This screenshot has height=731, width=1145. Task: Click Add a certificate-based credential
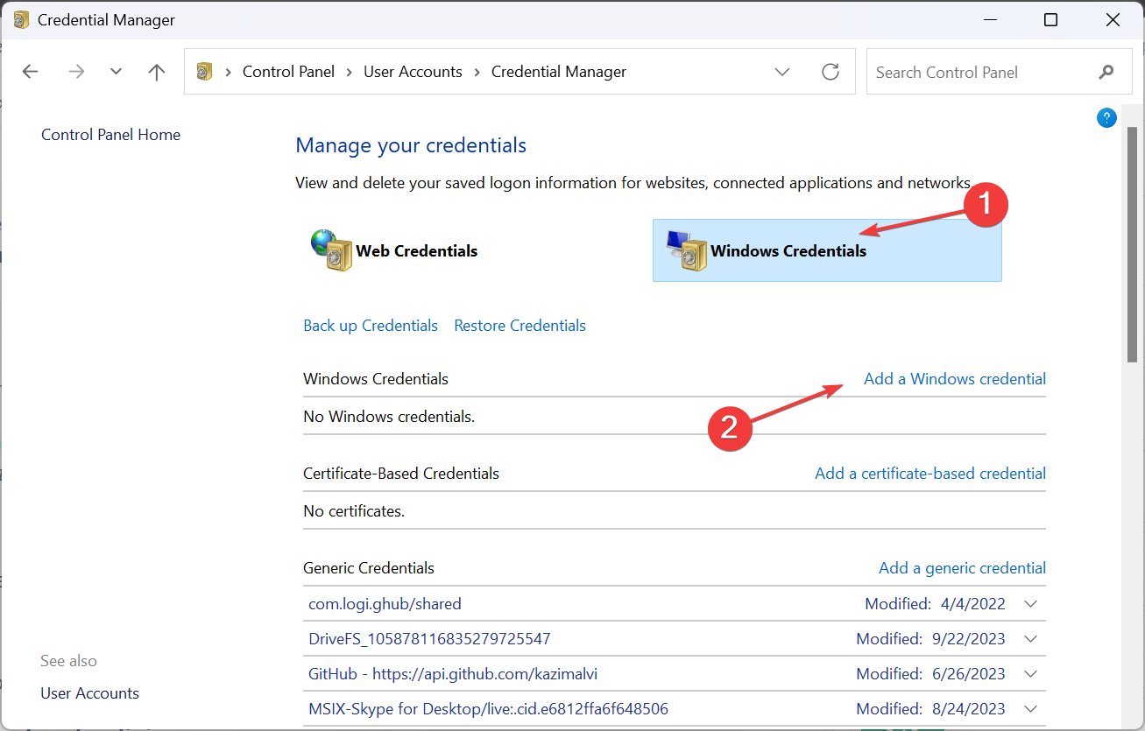point(930,474)
